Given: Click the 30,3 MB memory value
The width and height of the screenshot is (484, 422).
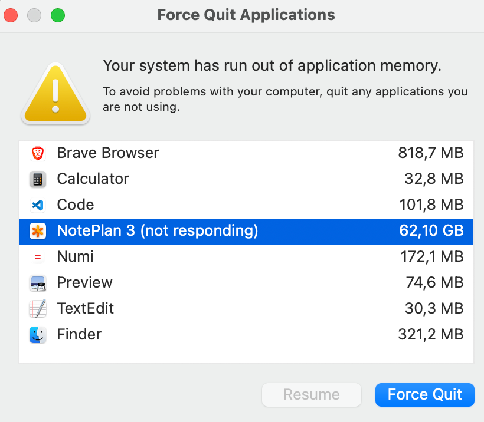Looking at the screenshot, I should click(x=434, y=308).
